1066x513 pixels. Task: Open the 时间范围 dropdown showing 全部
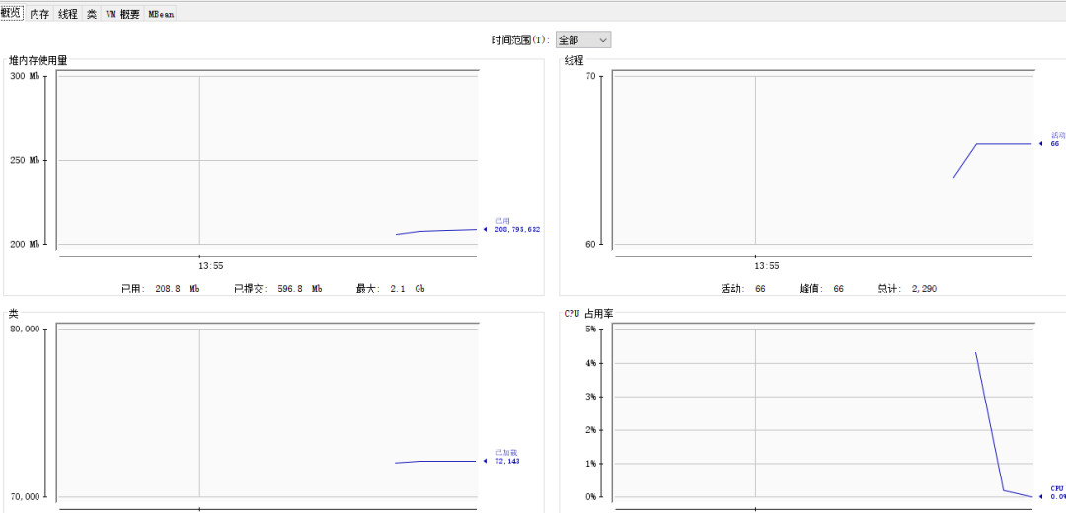tap(583, 40)
